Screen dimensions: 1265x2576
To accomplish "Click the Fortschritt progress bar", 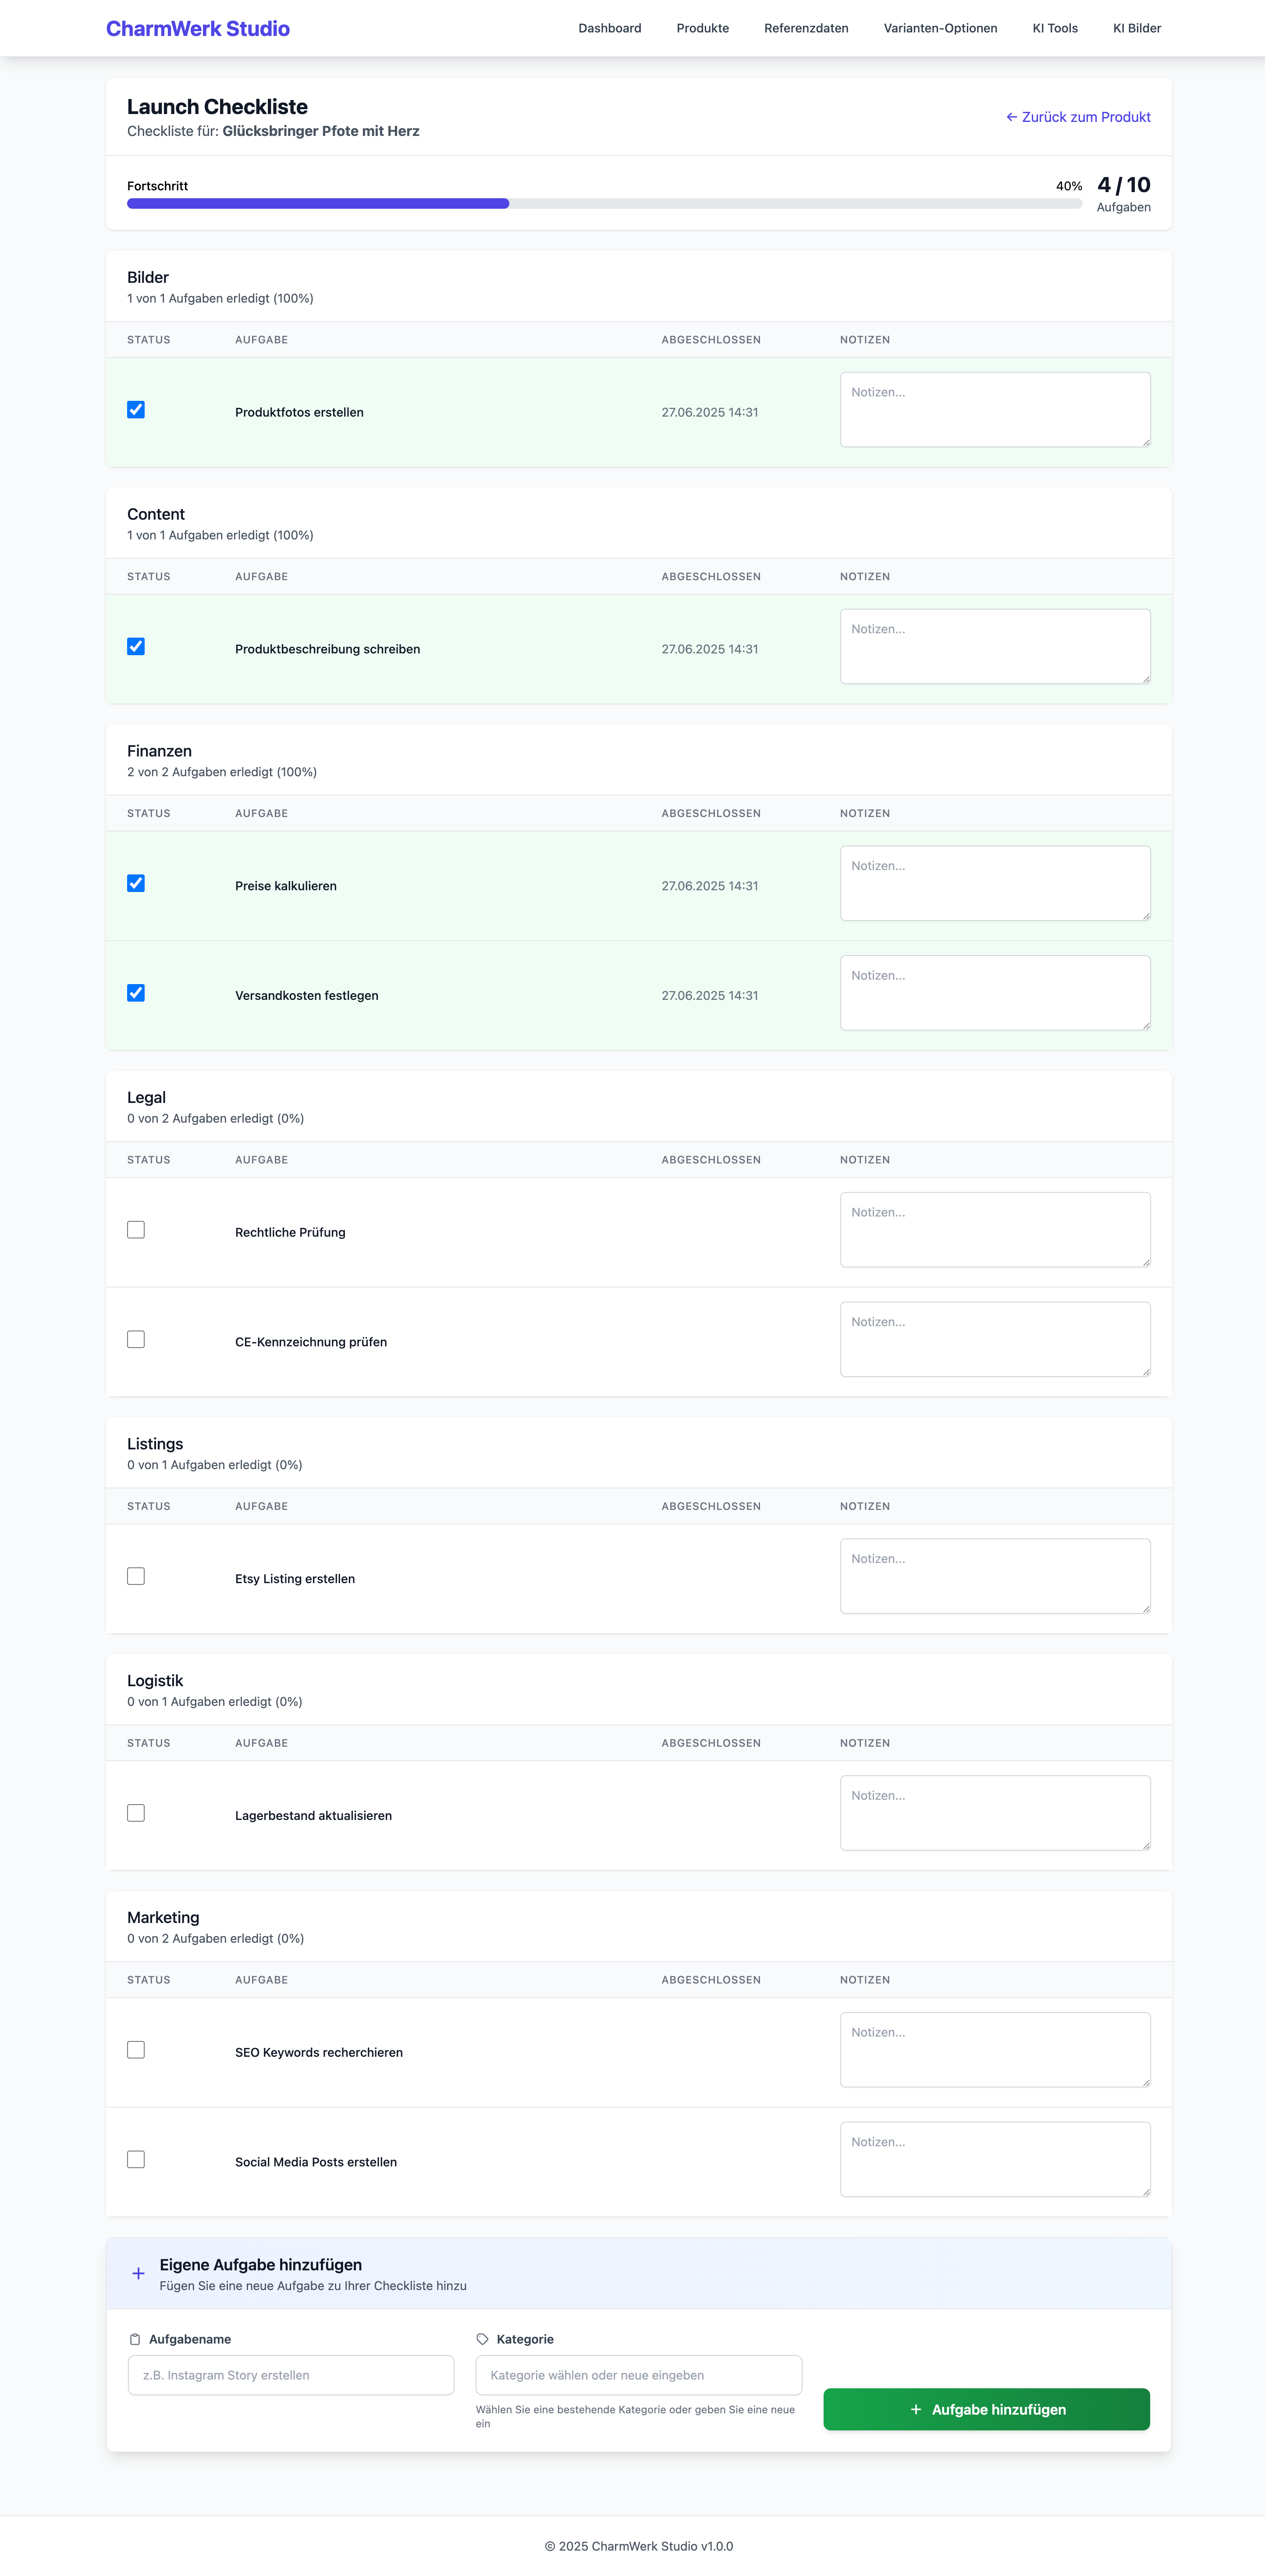I will click(x=604, y=204).
